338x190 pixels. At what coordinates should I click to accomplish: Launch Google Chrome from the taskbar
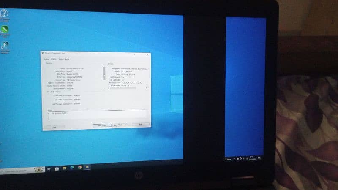pos(80,168)
